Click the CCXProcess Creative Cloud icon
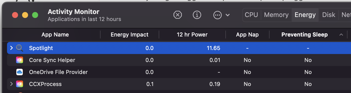 tap(20, 84)
